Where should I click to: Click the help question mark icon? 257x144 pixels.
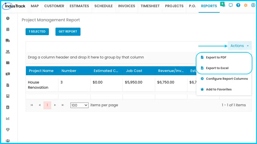point(238,5)
